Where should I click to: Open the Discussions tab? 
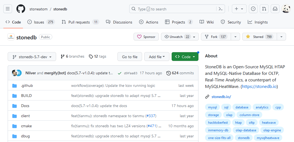click(x=119, y=22)
